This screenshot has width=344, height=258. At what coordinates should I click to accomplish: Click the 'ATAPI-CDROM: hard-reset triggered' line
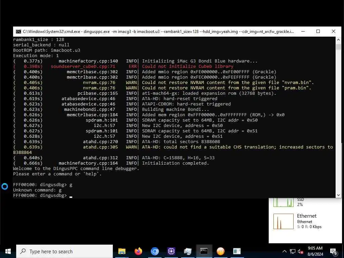coord(122,104)
